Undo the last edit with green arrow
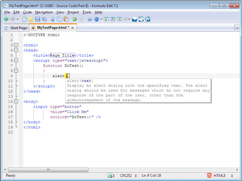Image resolution: width=242 pixels, height=181 pixels. click(x=74, y=19)
